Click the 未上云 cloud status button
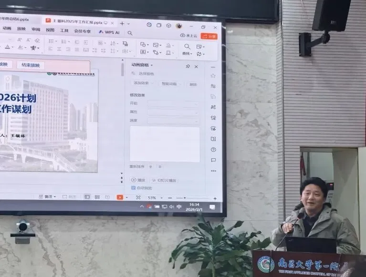The height and width of the screenshot is (277, 366). coord(188,35)
